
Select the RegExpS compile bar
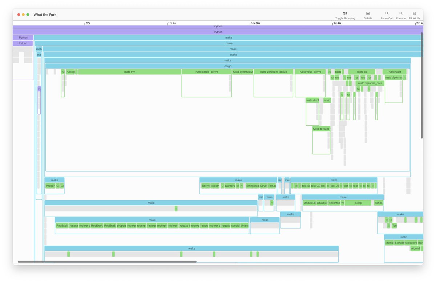[110, 225]
